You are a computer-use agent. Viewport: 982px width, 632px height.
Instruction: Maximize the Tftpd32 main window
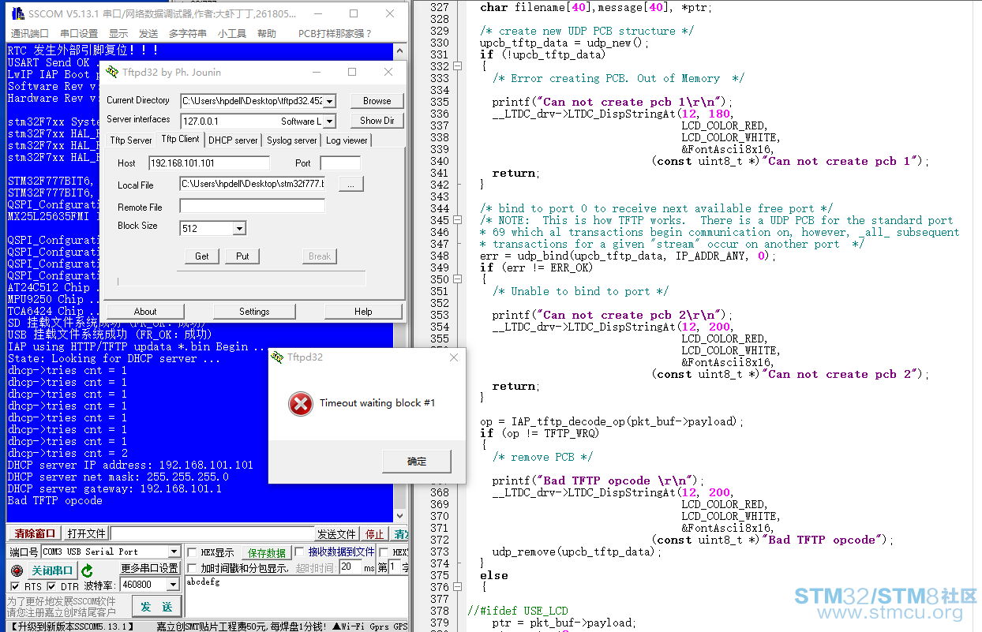coord(352,72)
